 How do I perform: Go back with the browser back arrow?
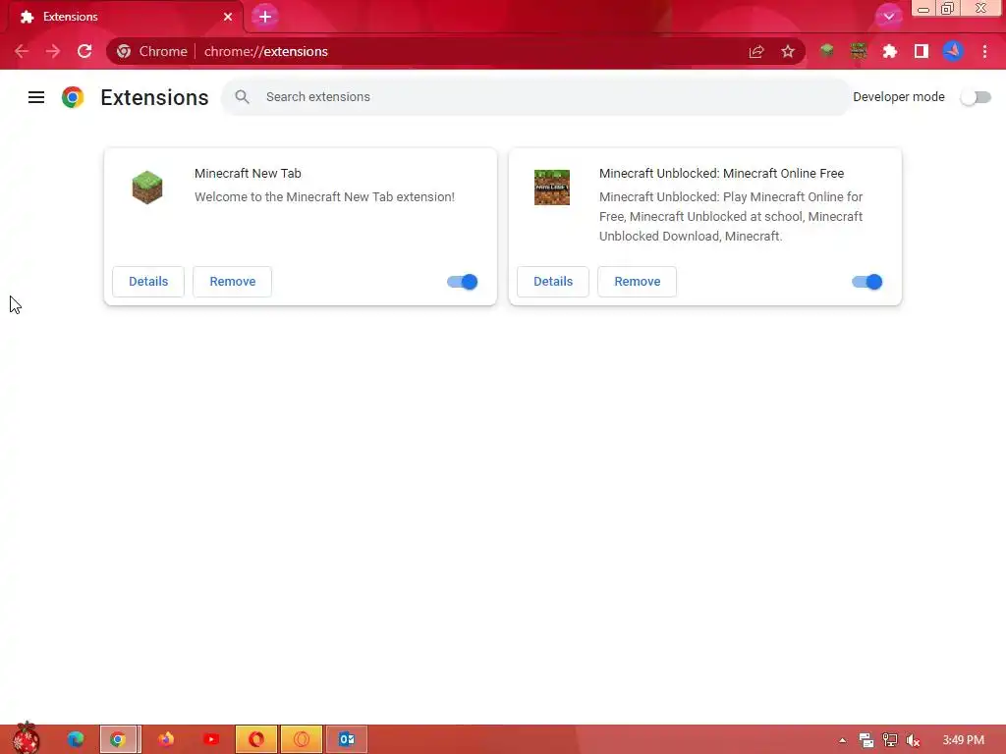click(x=22, y=51)
